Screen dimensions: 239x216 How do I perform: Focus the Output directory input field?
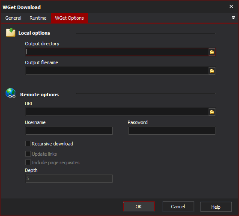pyautogui.click(x=117, y=52)
